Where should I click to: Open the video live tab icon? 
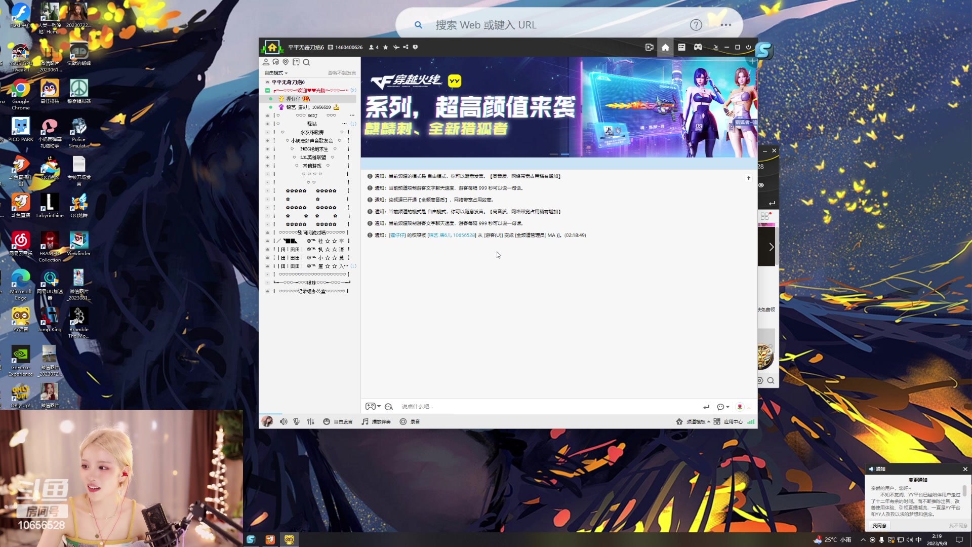tap(650, 47)
